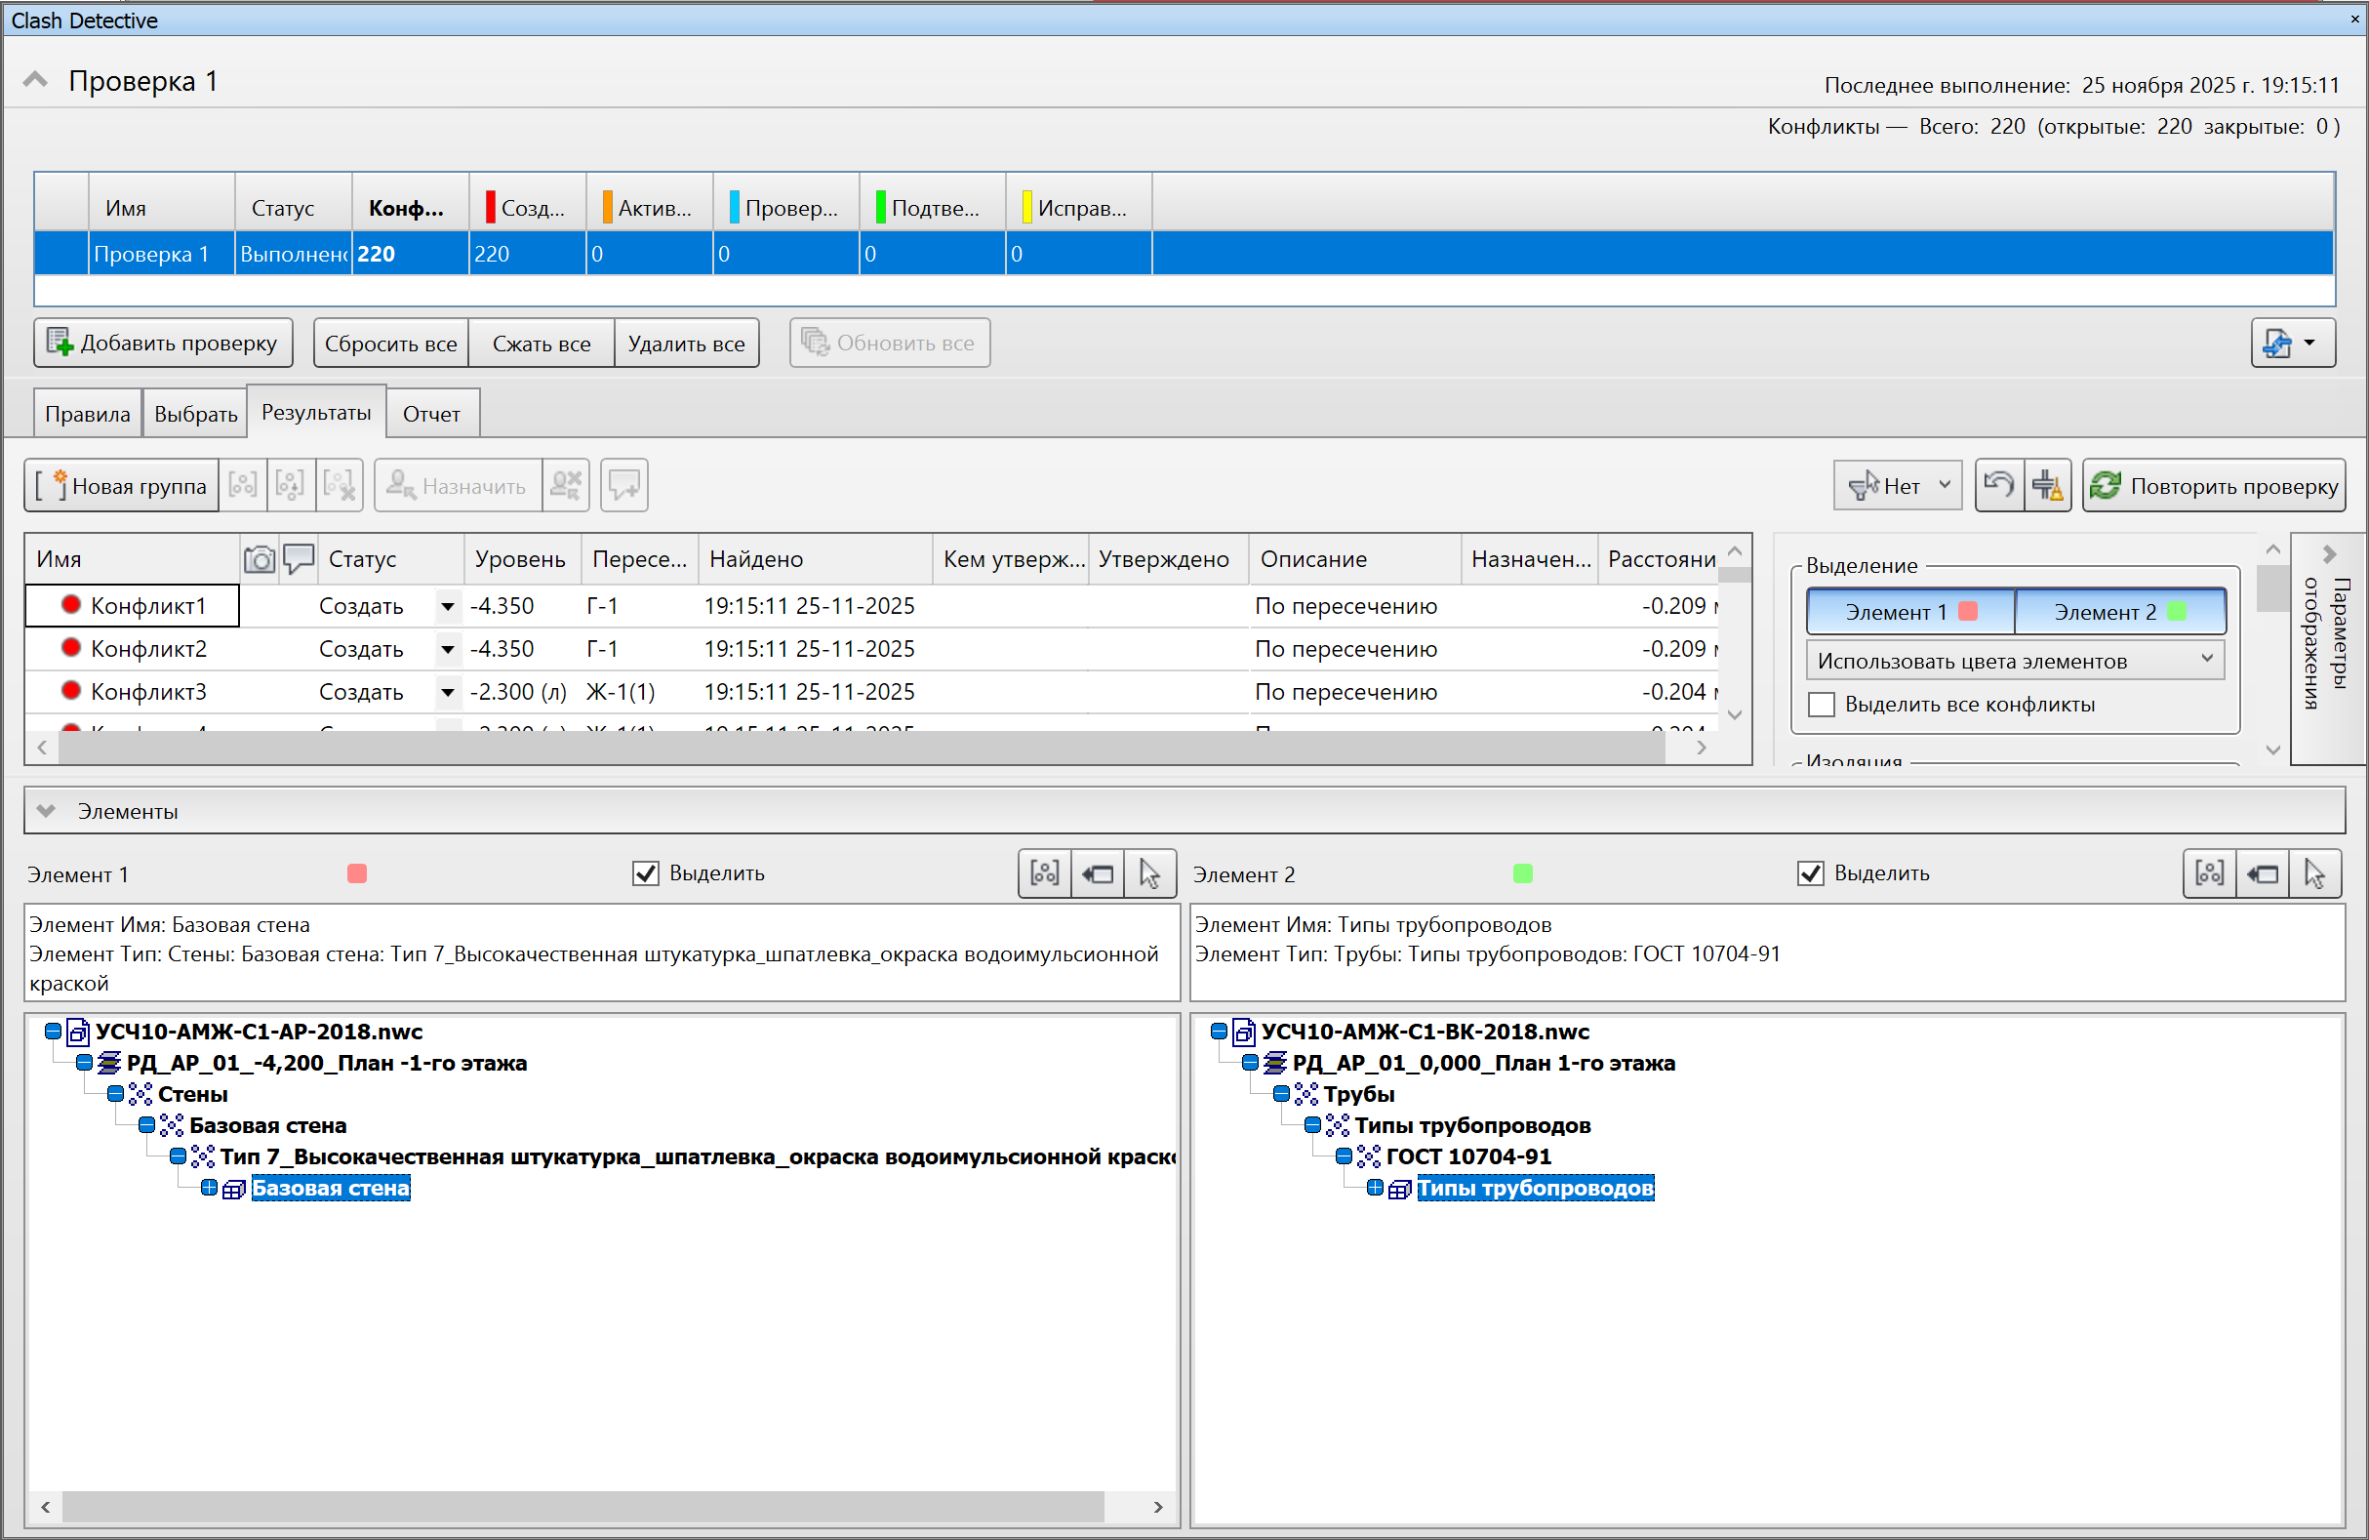
Task: Switch to the Правила tab
Action: pos(87,412)
